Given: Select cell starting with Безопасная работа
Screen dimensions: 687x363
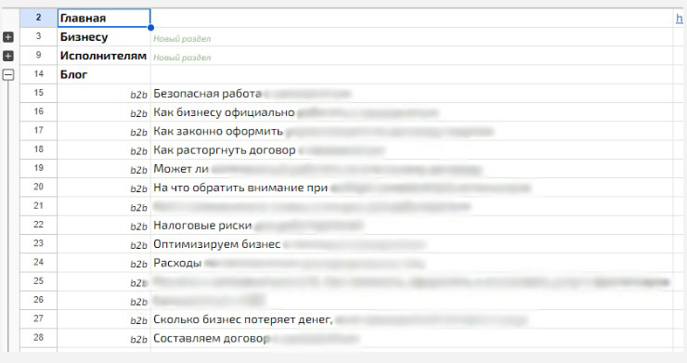Looking at the screenshot, I should tap(412, 94).
